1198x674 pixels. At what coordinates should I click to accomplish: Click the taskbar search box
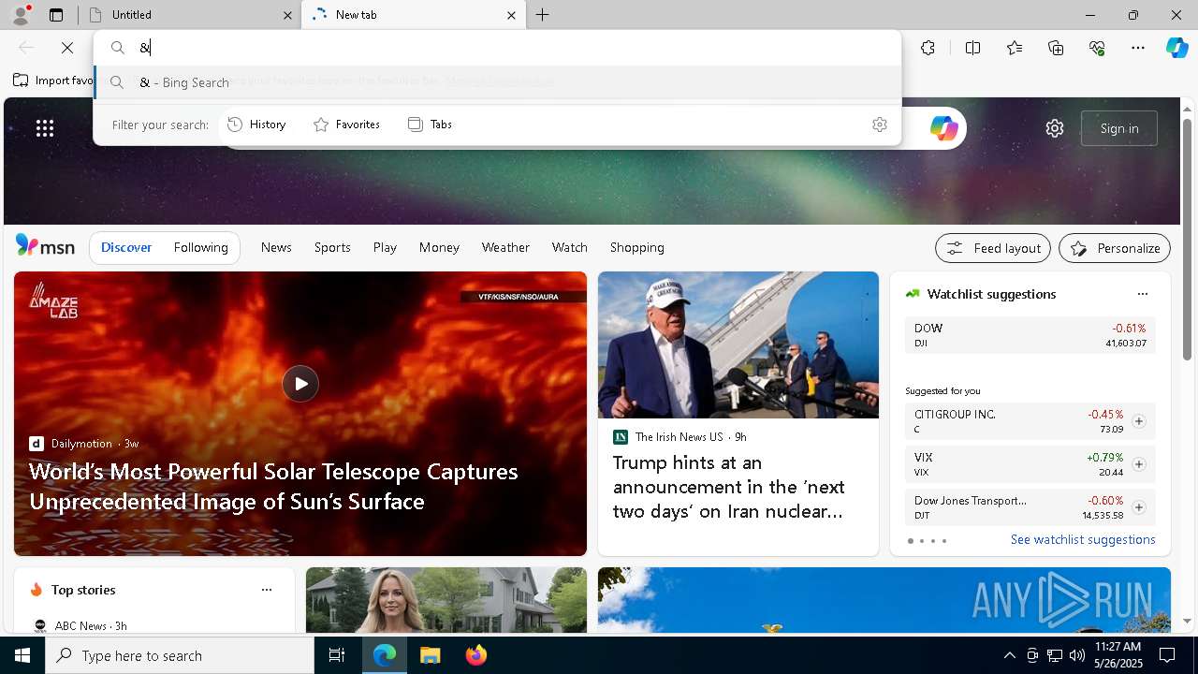[x=180, y=655]
